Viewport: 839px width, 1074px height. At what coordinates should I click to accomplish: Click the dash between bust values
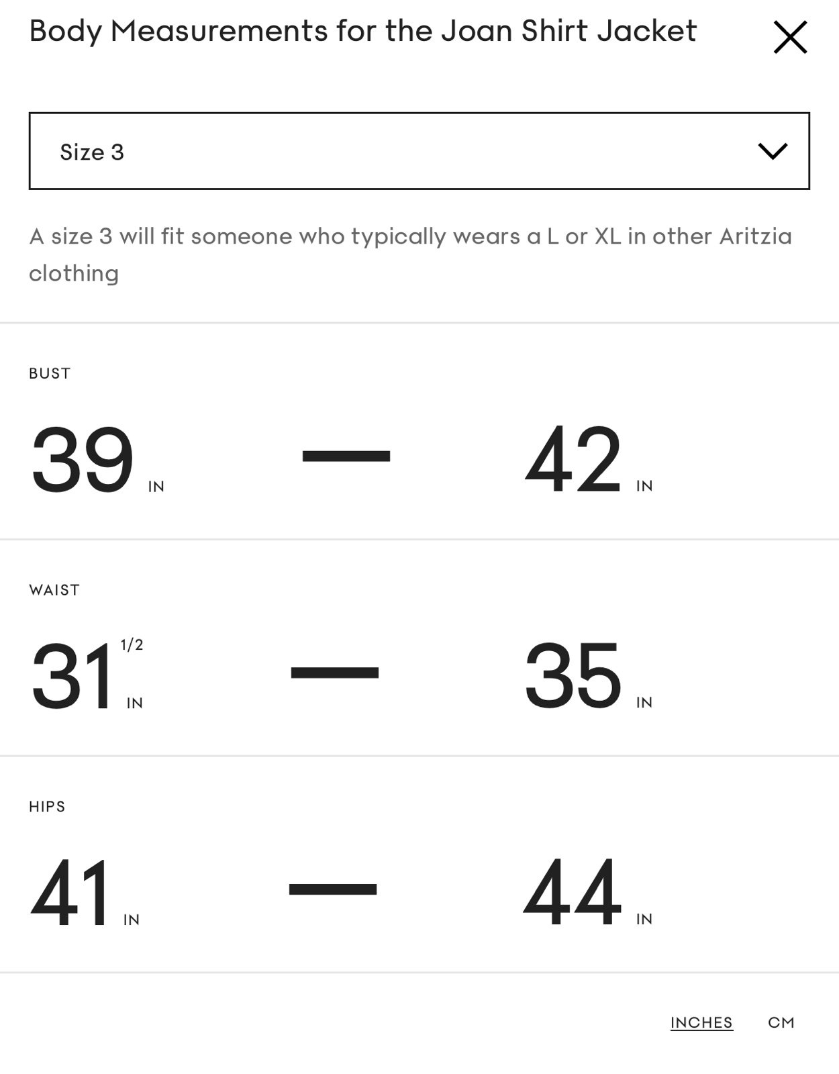pos(346,456)
